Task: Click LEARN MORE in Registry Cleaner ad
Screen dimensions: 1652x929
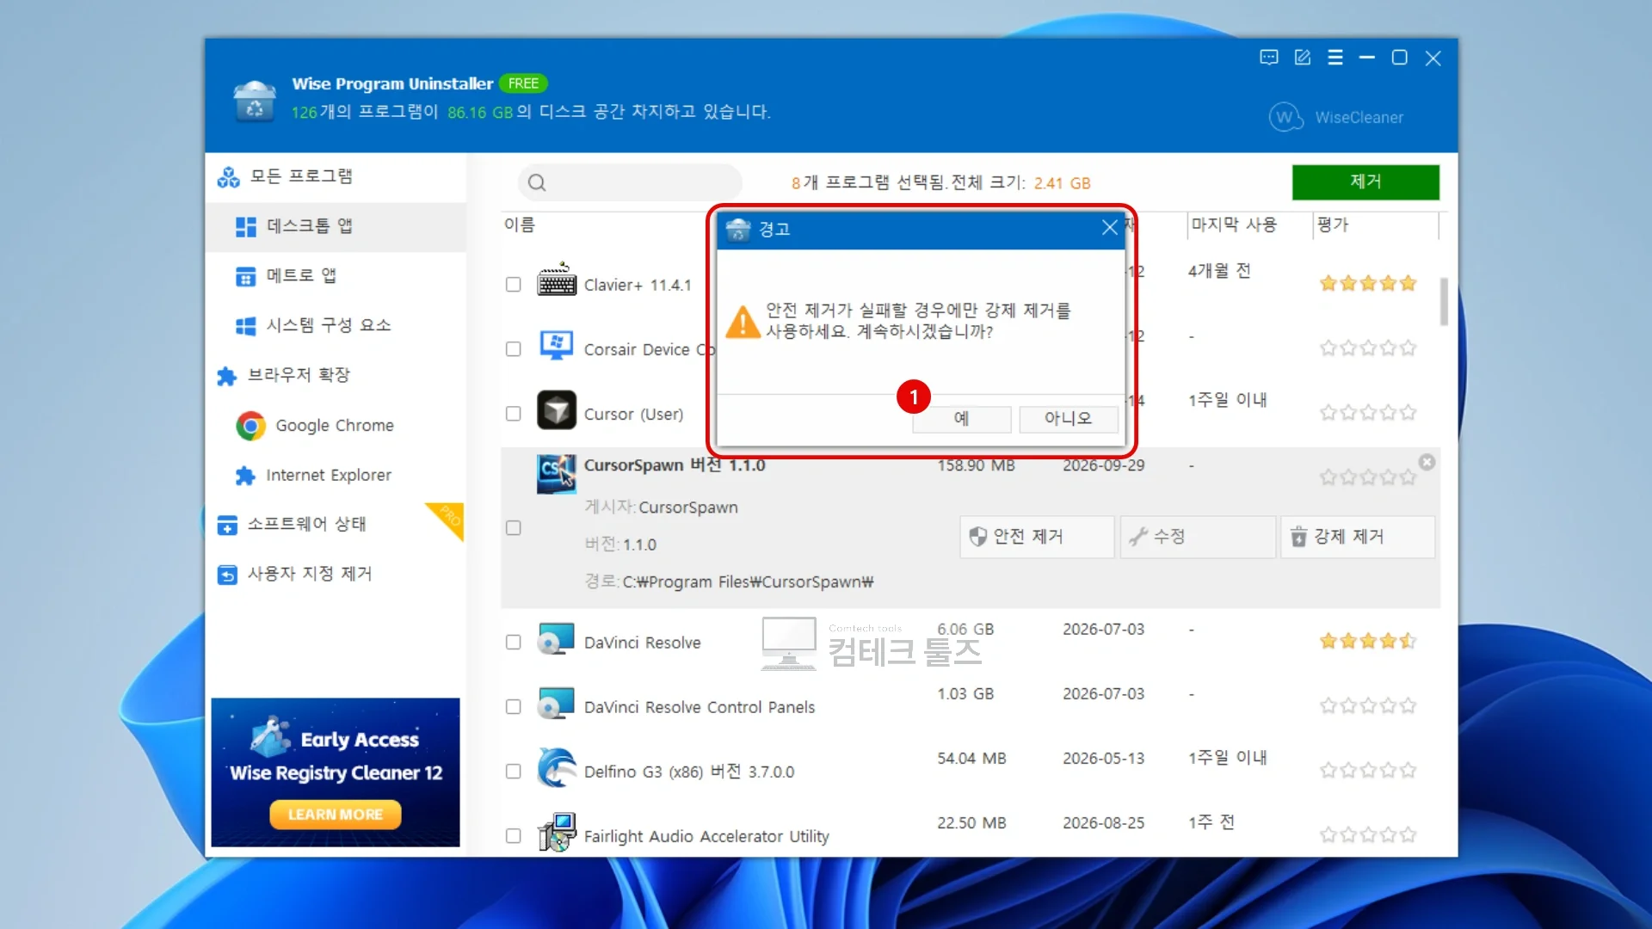Action: click(336, 815)
